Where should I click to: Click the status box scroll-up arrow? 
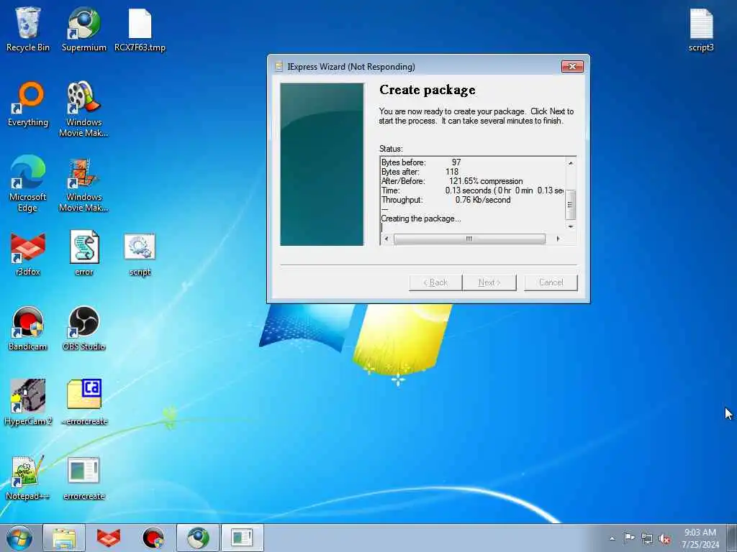(571, 163)
